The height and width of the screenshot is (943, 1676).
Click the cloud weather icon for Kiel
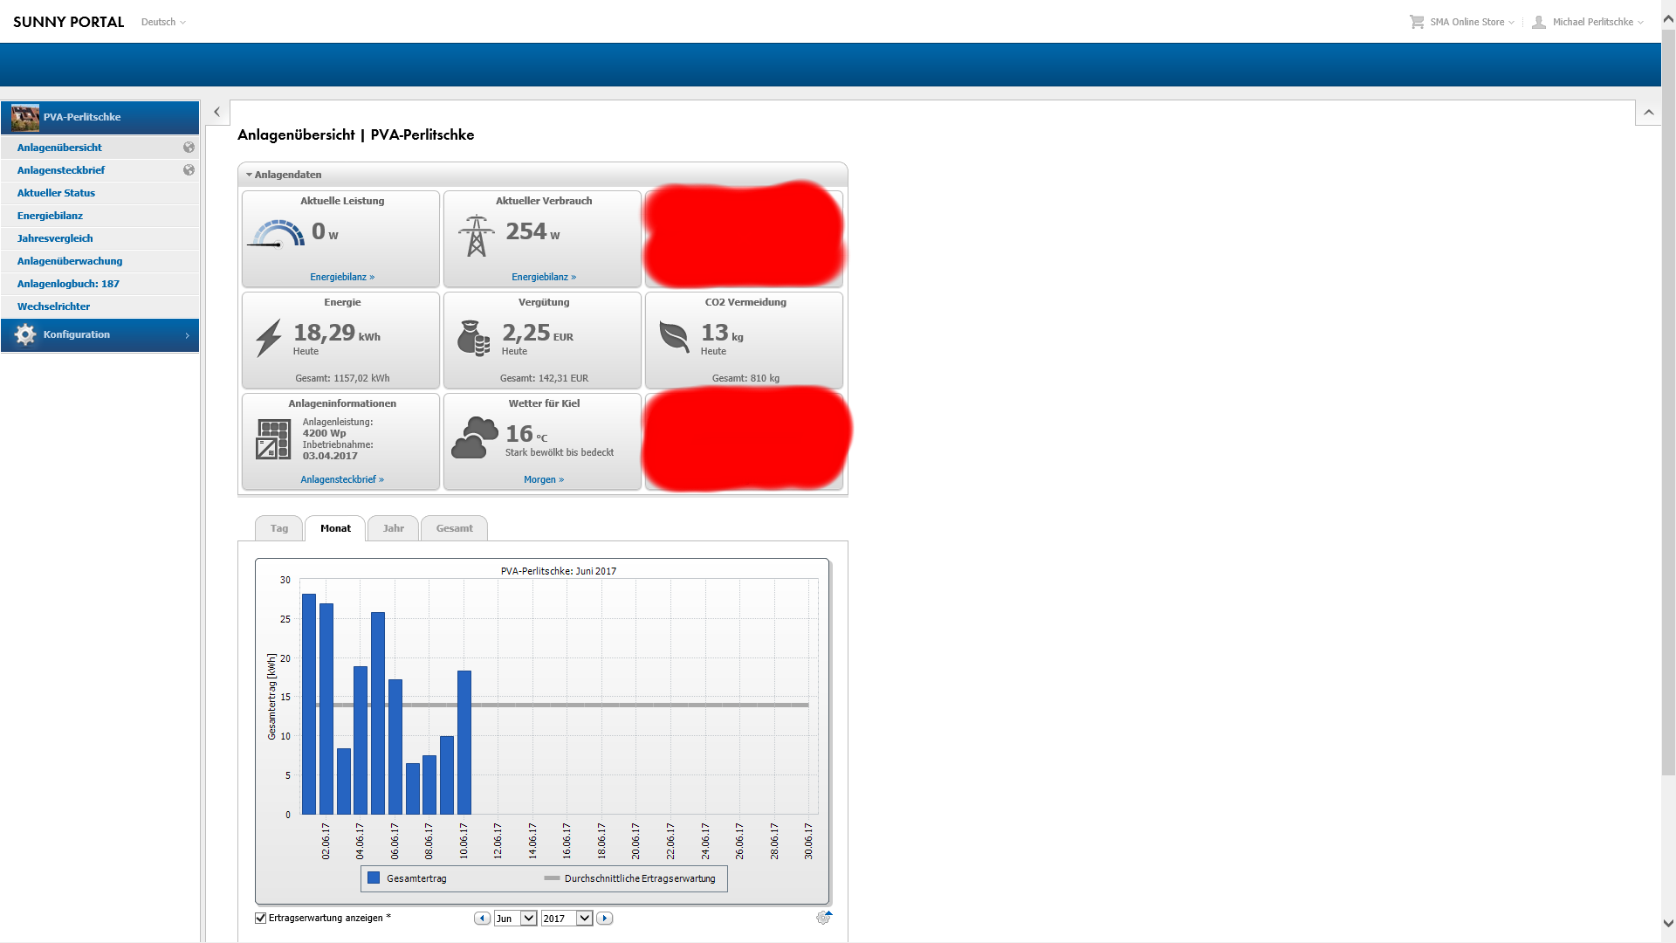(x=474, y=437)
